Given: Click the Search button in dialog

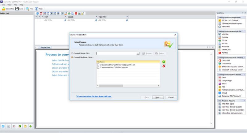Looking at the screenshot, I should click(x=160, y=54).
